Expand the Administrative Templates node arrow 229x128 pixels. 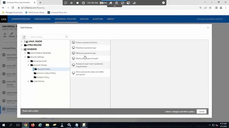click(25, 53)
